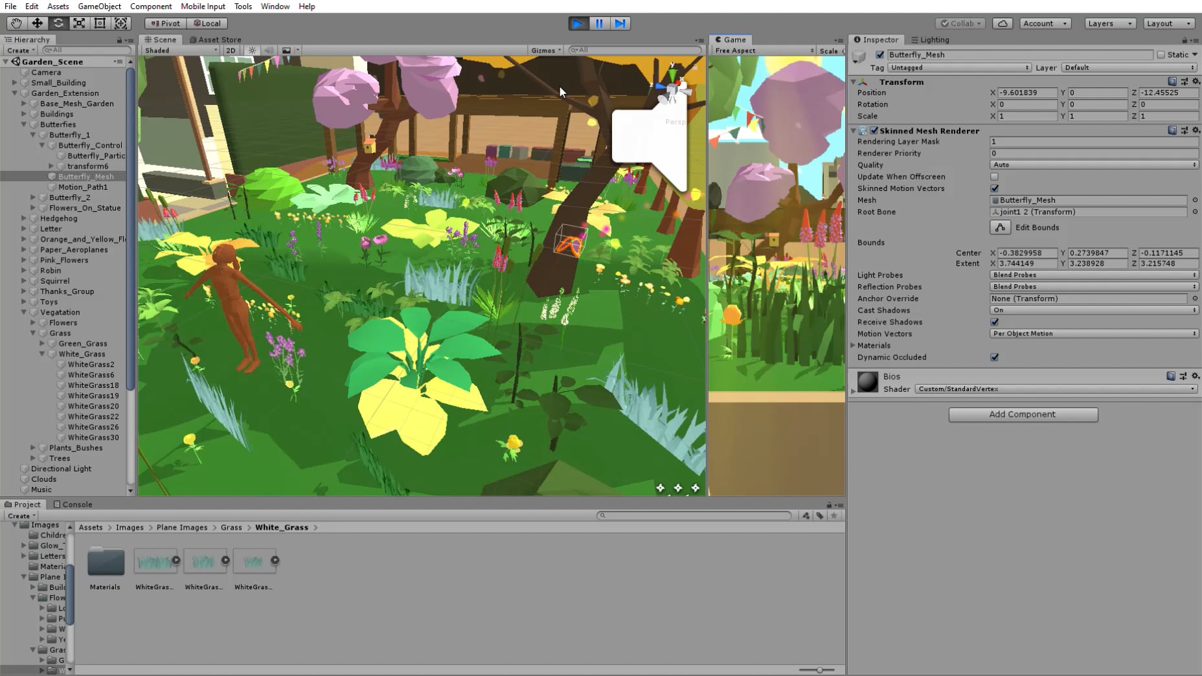Viewport: 1202px width, 676px height.
Task: Switch to the Console tab
Action: point(73,504)
